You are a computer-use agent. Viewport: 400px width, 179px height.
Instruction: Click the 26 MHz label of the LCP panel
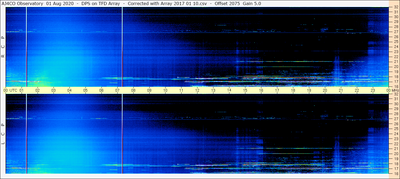[396, 124]
